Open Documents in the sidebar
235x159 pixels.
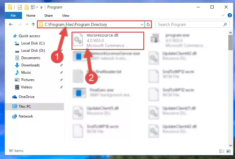(31, 58)
